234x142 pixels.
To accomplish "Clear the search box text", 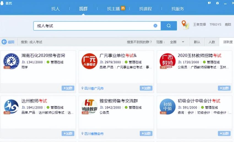I will (155, 26).
